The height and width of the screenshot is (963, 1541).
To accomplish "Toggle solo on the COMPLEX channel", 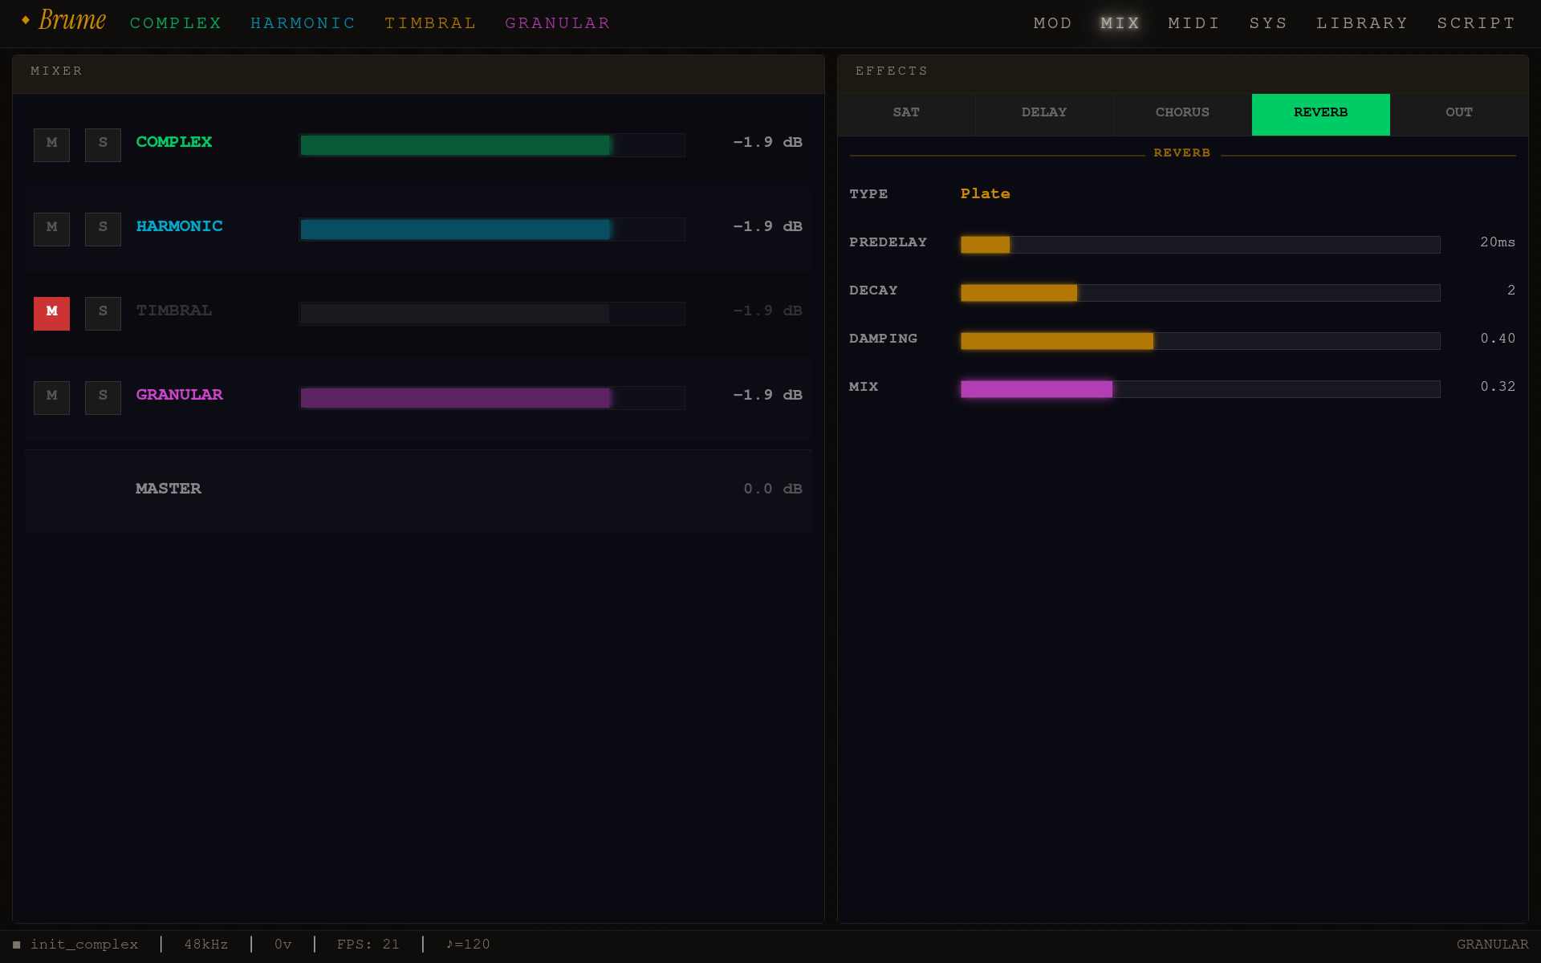I will point(103,144).
